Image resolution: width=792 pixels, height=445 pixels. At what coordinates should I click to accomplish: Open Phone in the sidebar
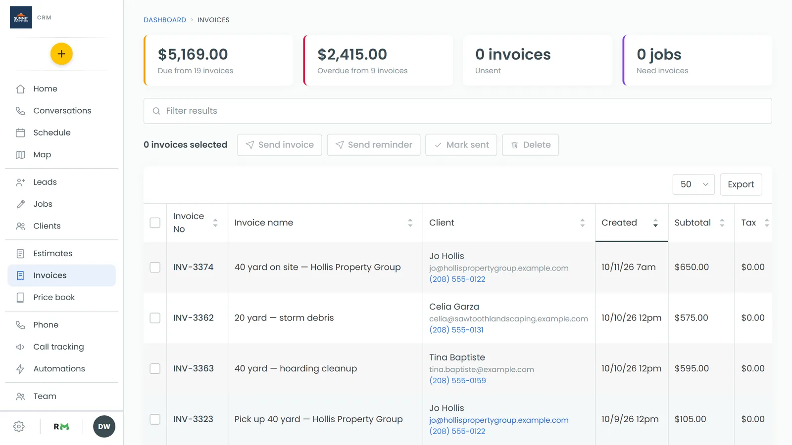[61, 325]
